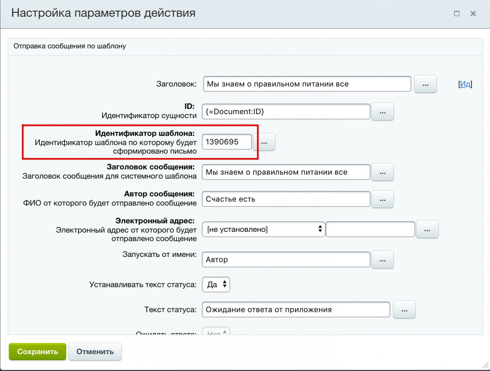Screen dimensions: 490x371
Task: Open ellipsis selector beside Запускать от имени
Action: coord(383,259)
